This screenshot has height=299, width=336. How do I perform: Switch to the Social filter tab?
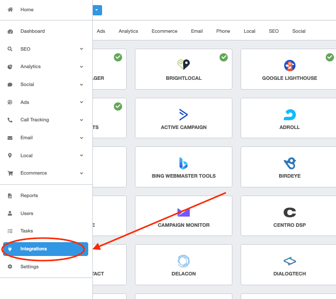click(x=299, y=31)
